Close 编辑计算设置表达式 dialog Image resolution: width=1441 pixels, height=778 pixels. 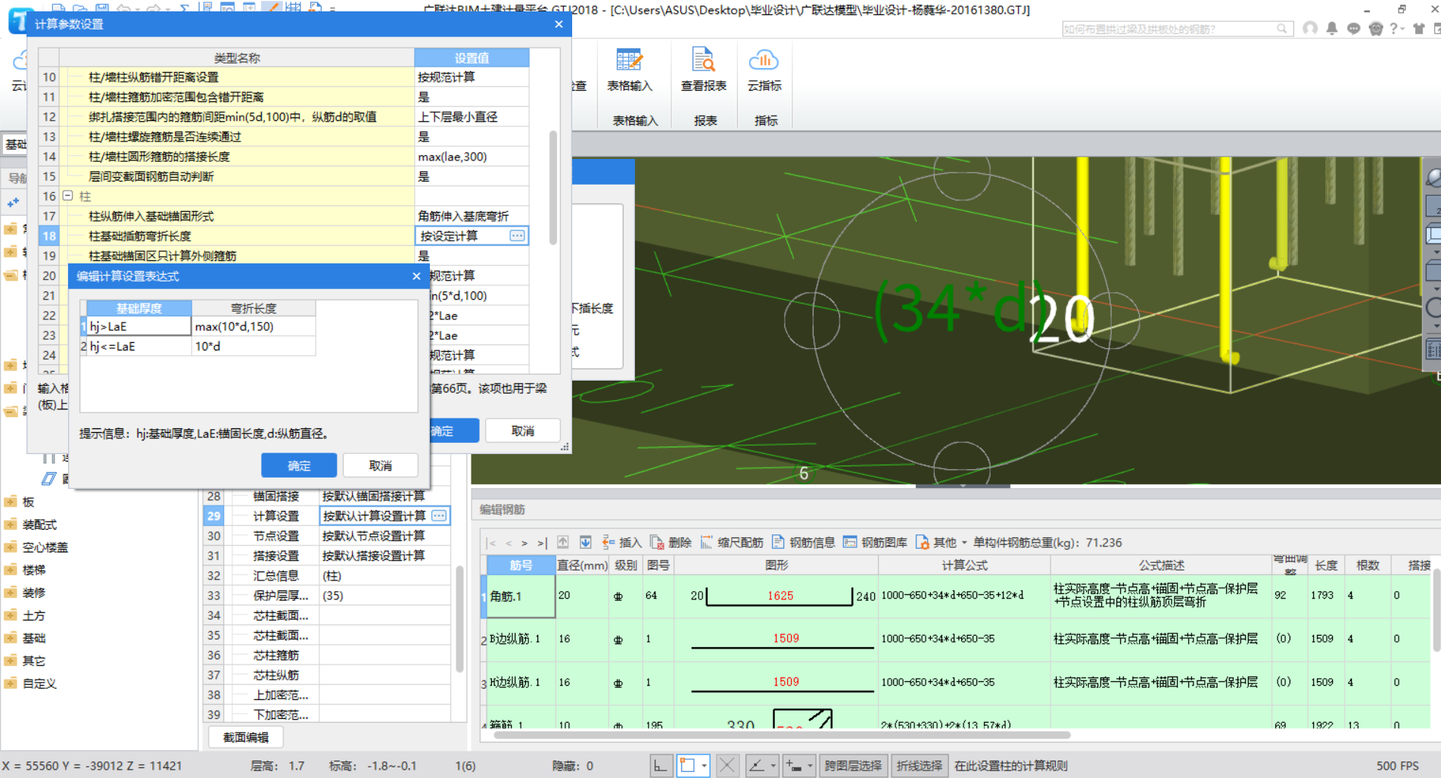pyautogui.click(x=416, y=276)
